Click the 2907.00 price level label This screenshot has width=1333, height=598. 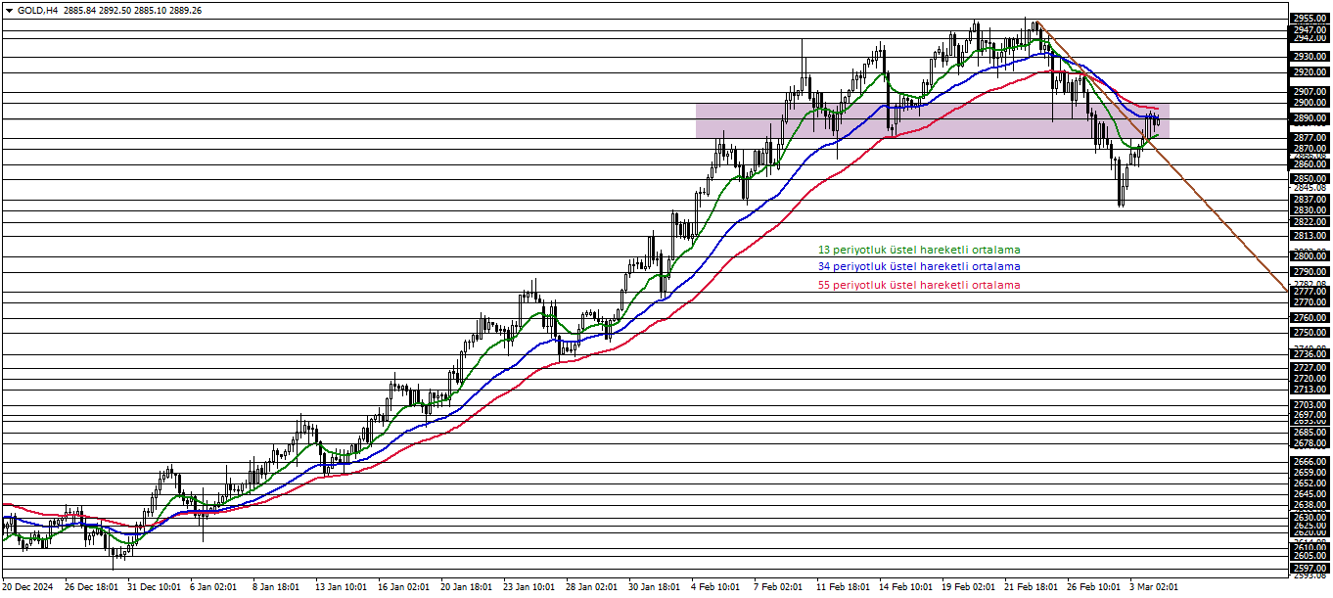point(1310,92)
